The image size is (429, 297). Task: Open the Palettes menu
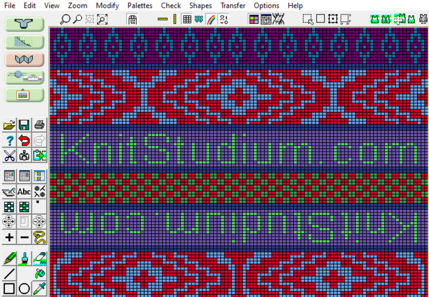point(140,6)
